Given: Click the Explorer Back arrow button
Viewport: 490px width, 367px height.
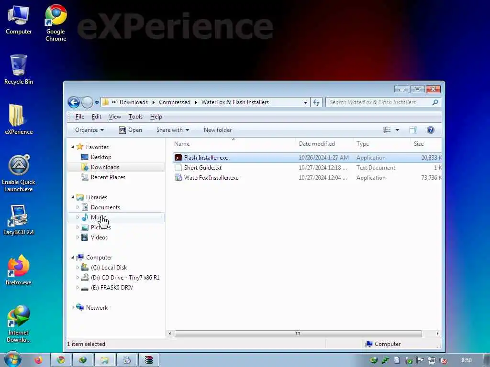Looking at the screenshot, I should tap(74, 102).
